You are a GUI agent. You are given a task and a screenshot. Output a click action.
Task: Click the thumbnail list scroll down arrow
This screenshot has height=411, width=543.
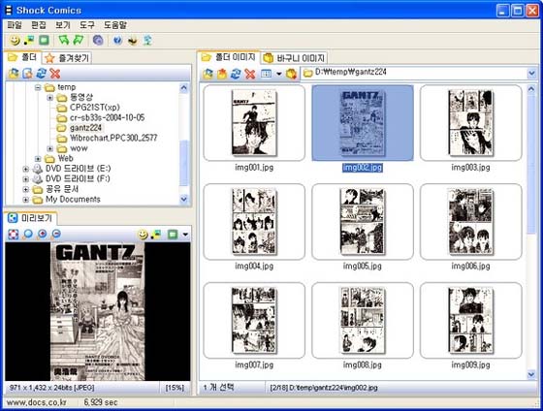(x=531, y=374)
